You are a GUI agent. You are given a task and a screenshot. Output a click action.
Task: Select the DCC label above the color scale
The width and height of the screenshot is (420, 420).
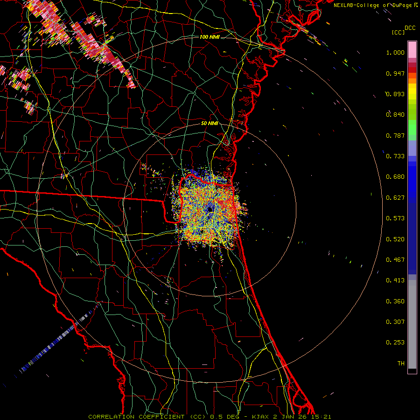click(410, 28)
